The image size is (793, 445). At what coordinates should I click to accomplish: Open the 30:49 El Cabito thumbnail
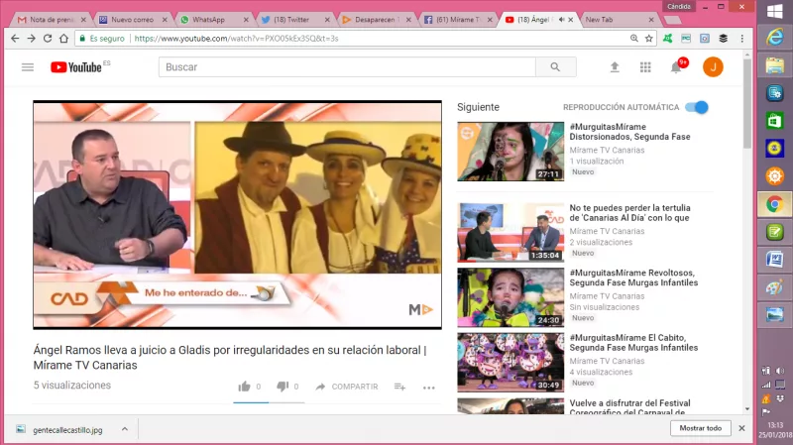point(510,362)
